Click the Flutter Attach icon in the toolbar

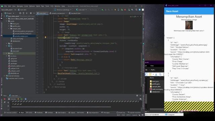pyautogui.click(x=119, y=10)
